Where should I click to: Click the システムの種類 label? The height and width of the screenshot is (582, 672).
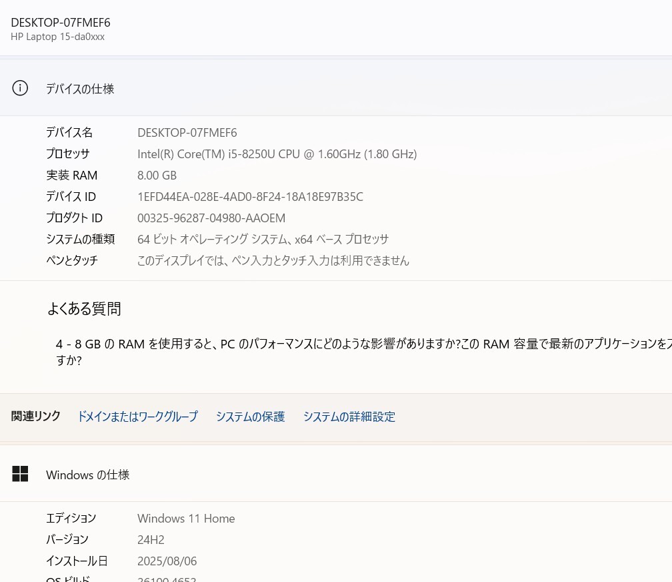click(x=81, y=239)
